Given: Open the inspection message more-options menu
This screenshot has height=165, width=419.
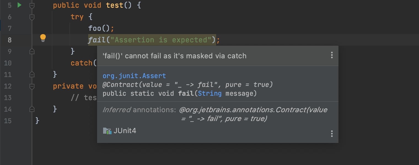Looking at the screenshot, I should pyautogui.click(x=332, y=55).
